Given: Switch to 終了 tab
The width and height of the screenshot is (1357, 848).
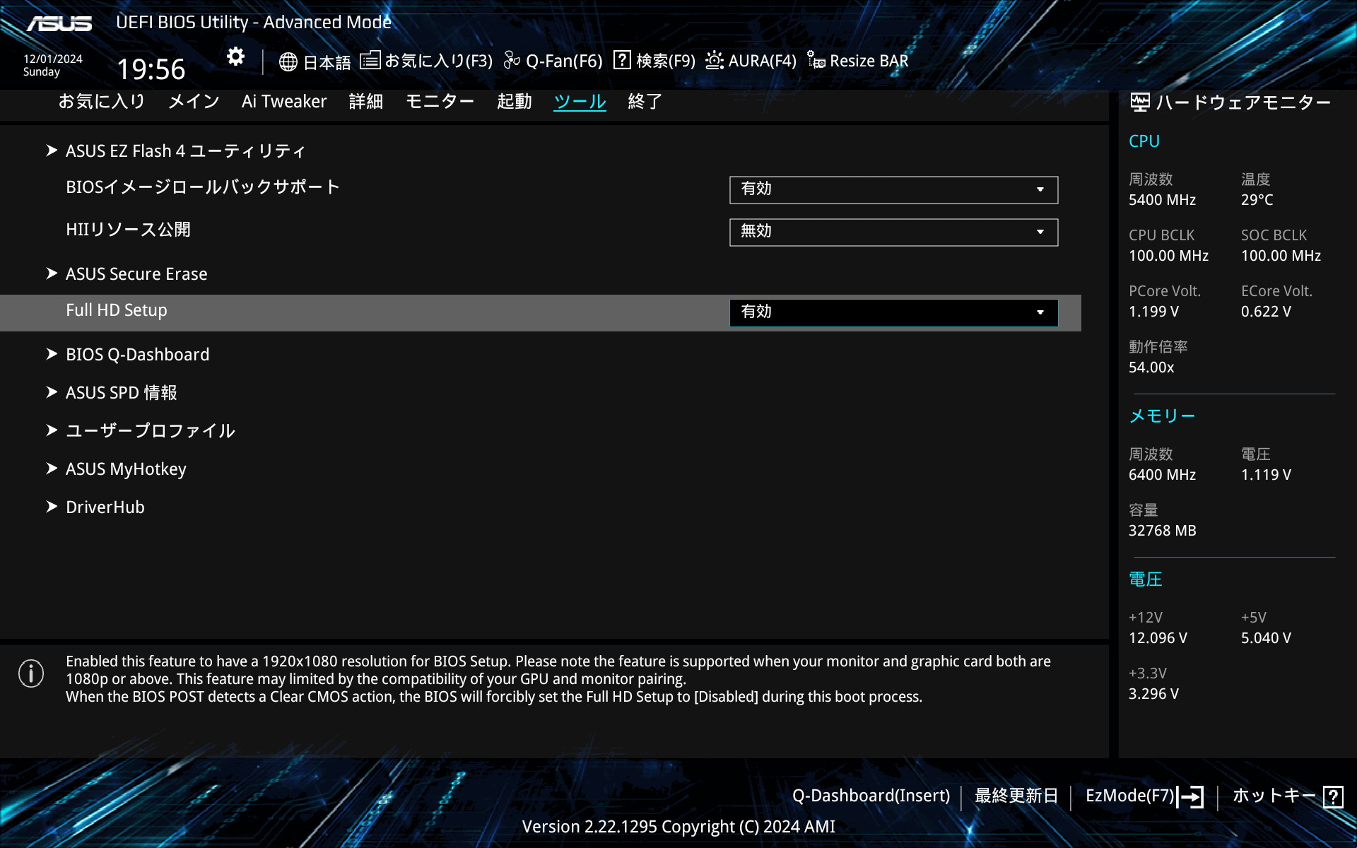Looking at the screenshot, I should (x=645, y=102).
